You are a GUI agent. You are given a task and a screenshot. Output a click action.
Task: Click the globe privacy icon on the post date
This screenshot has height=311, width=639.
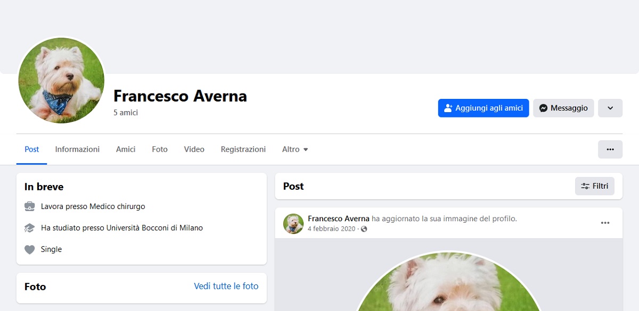click(x=365, y=230)
